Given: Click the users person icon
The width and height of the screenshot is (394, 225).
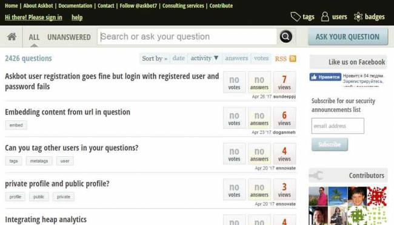Looking at the screenshot, I should click(325, 17).
